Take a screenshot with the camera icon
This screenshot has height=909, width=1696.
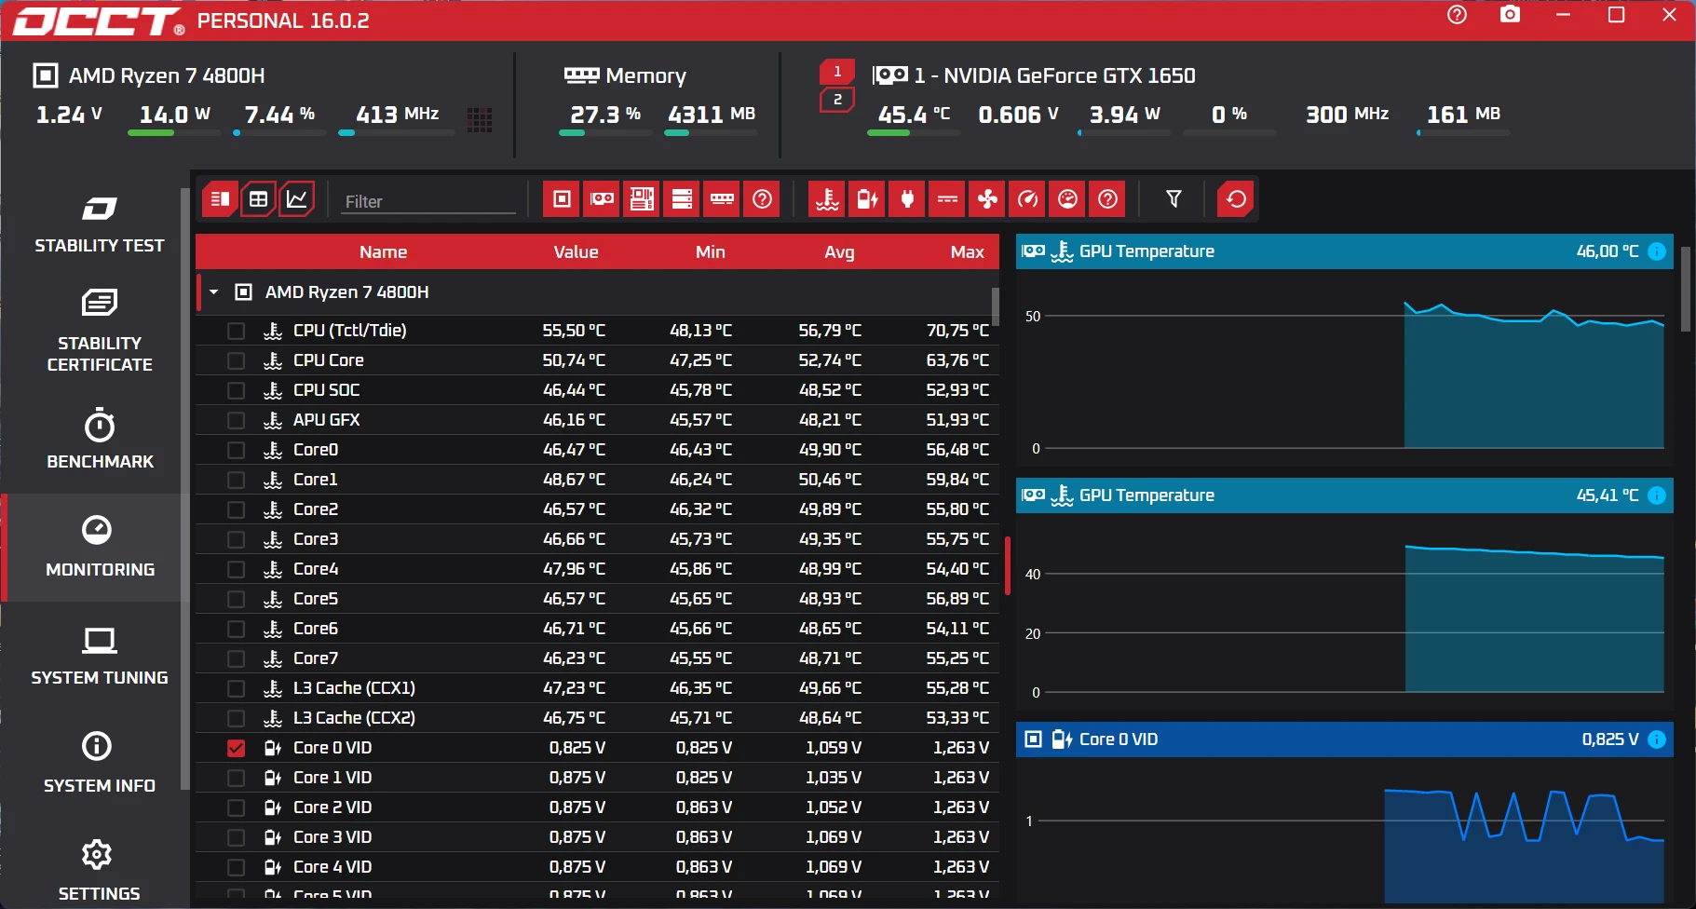click(x=1510, y=15)
